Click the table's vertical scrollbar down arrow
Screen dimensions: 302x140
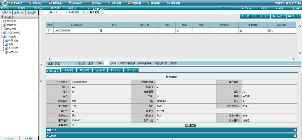(x=299, y=53)
